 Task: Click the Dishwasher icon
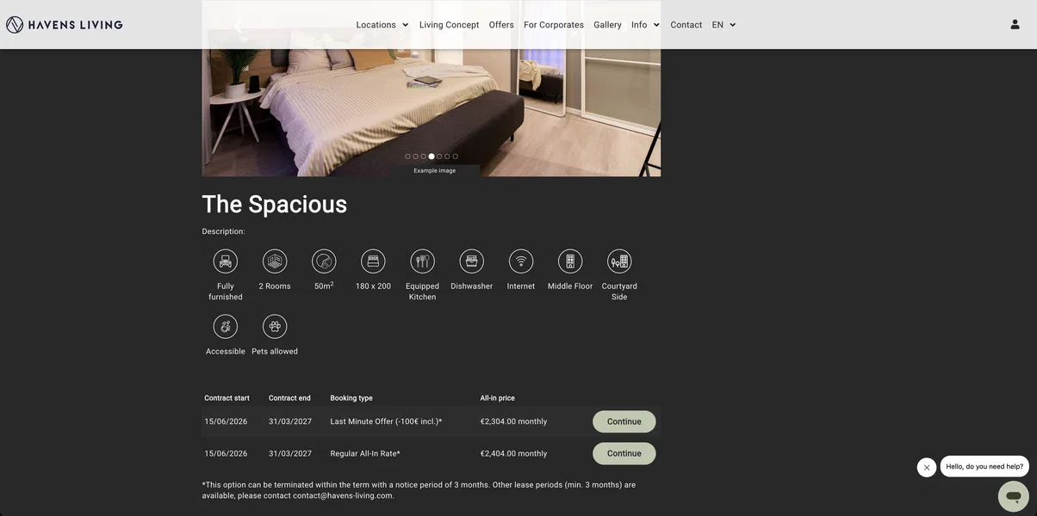click(x=472, y=261)
